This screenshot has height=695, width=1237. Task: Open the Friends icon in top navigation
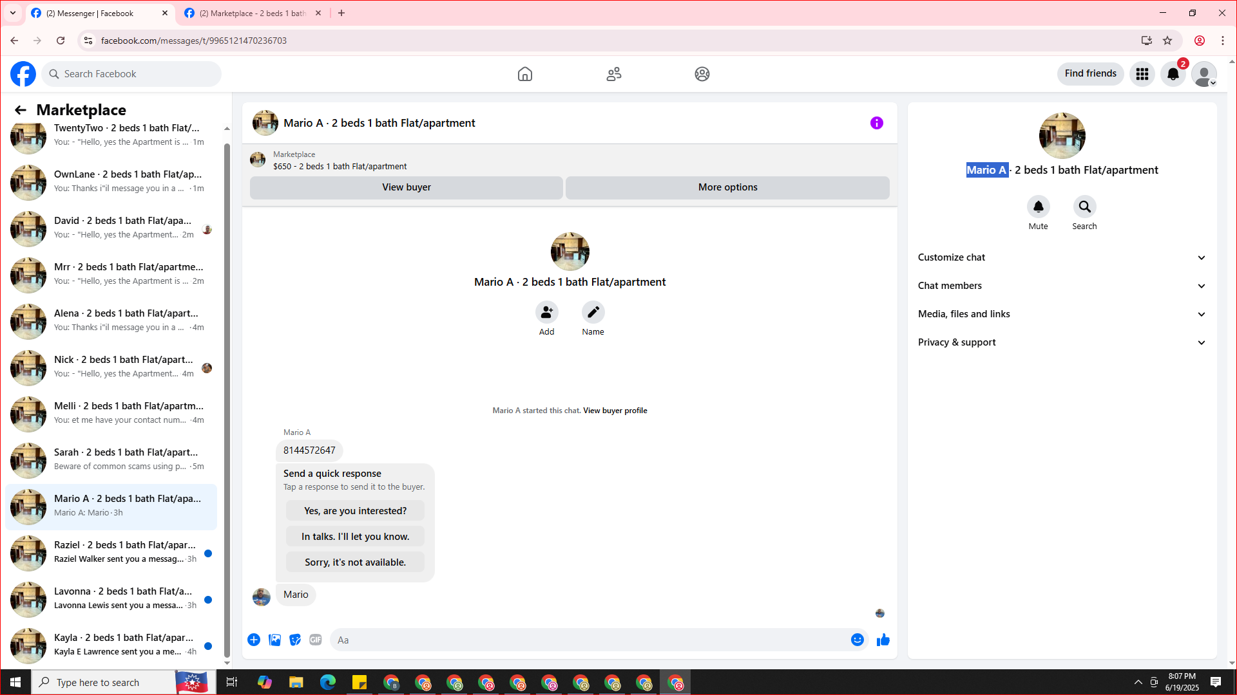[614, 74]
